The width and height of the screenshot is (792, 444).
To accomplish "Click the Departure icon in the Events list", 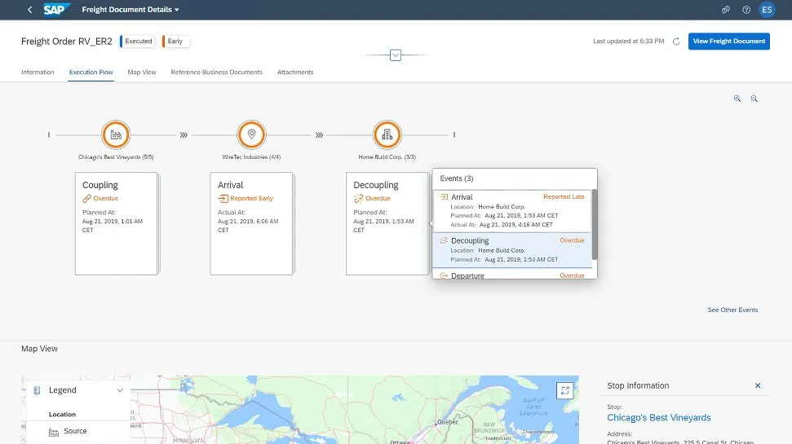I will [444, 275].
